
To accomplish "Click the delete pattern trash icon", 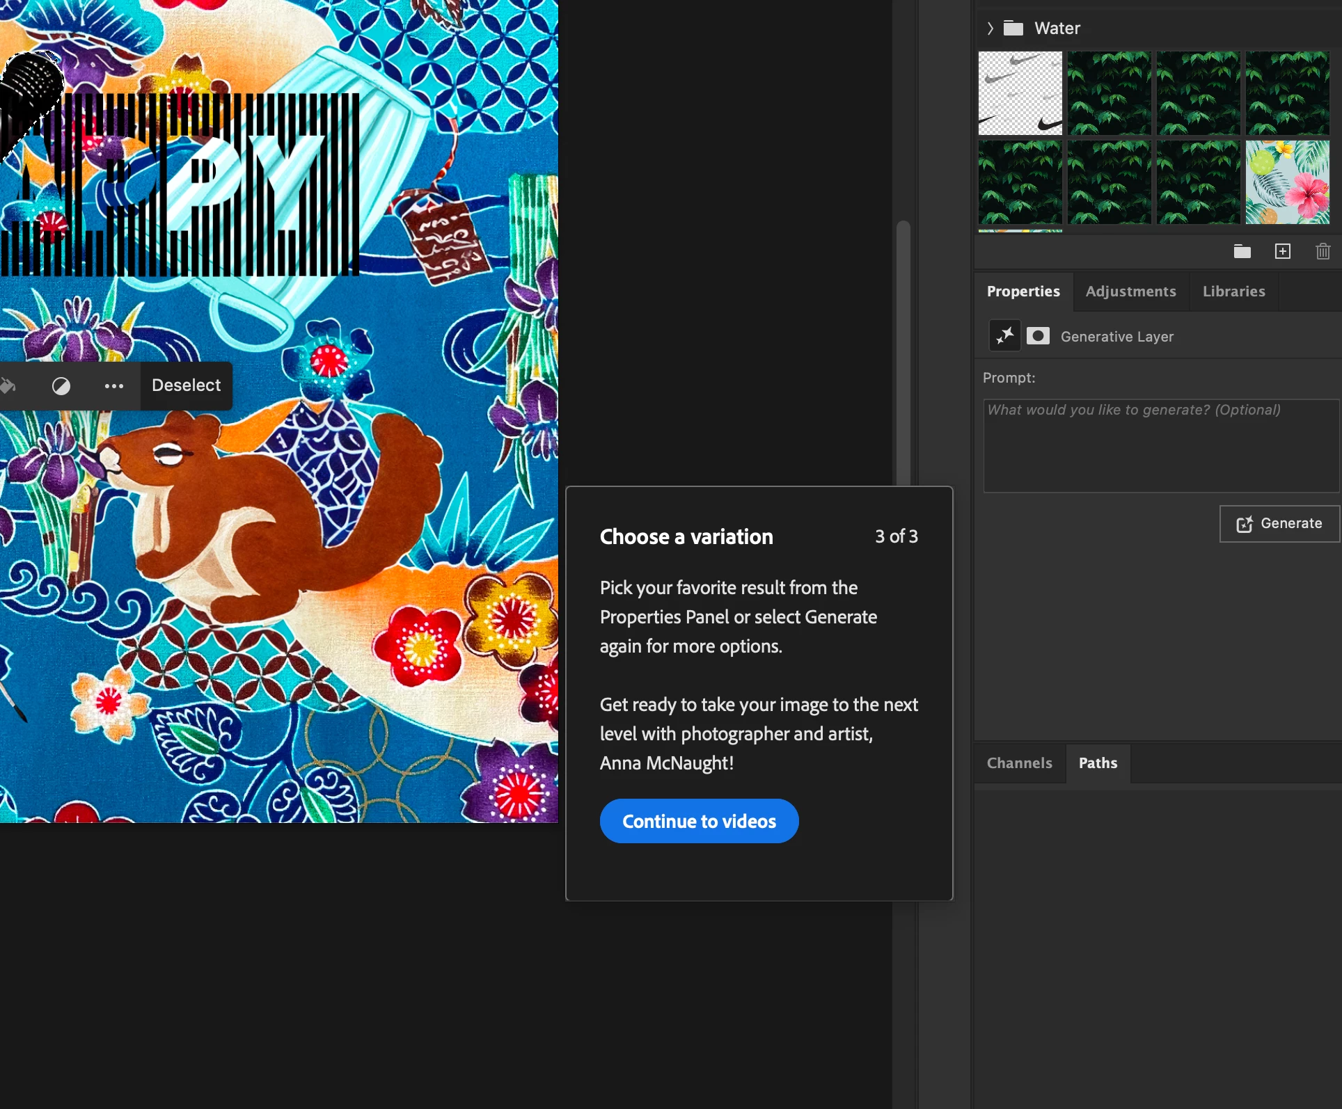I will (x=1323, y=251).
